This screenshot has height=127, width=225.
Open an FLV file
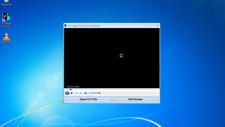(x=88, y=99)
